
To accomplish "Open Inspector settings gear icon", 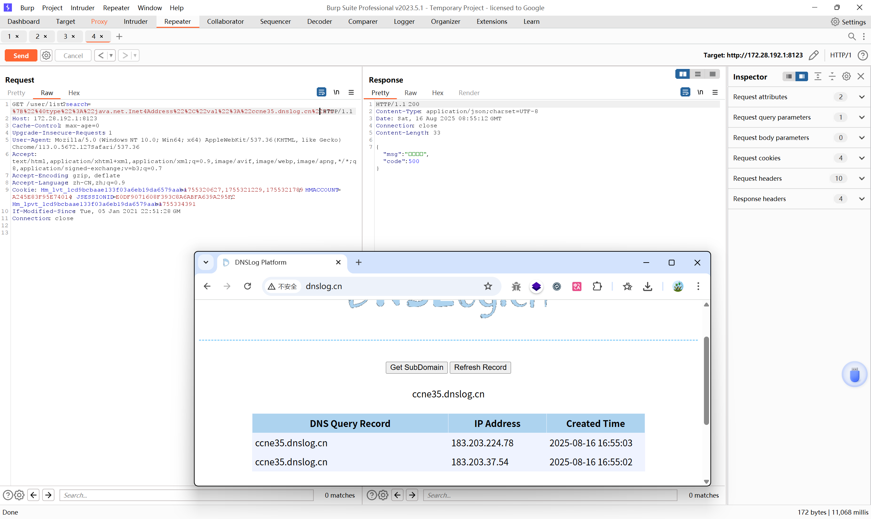I will pos(846,76).
